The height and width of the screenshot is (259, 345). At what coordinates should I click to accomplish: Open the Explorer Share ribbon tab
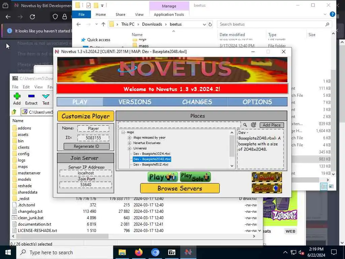pos(120,15)
